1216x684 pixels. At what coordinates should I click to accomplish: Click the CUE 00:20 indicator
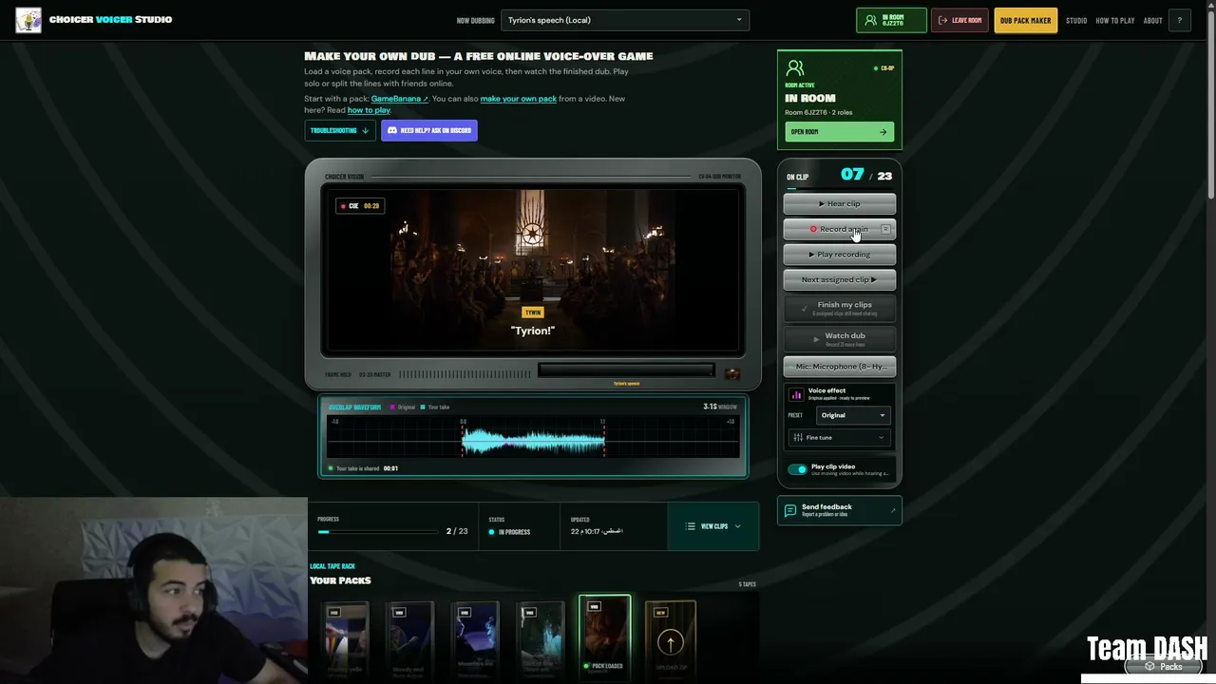point(360,206)
